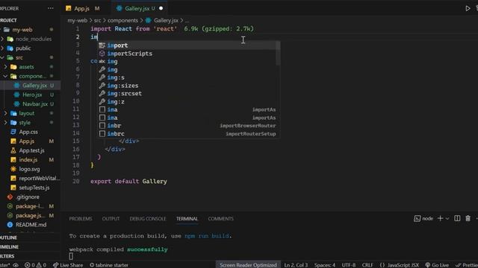The height and width of the screenshot is (268, 478).
Task: Kill terminal with trash icon
Action: pos(468,218)
